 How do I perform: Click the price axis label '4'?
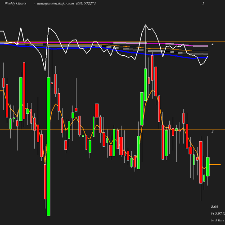[x=212, y=44]
